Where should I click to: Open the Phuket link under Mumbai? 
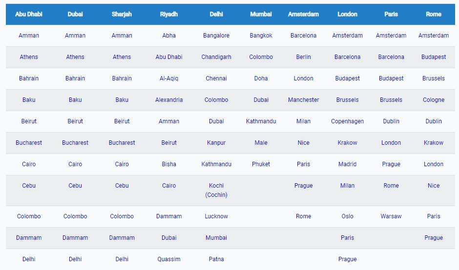pos(261,164)
